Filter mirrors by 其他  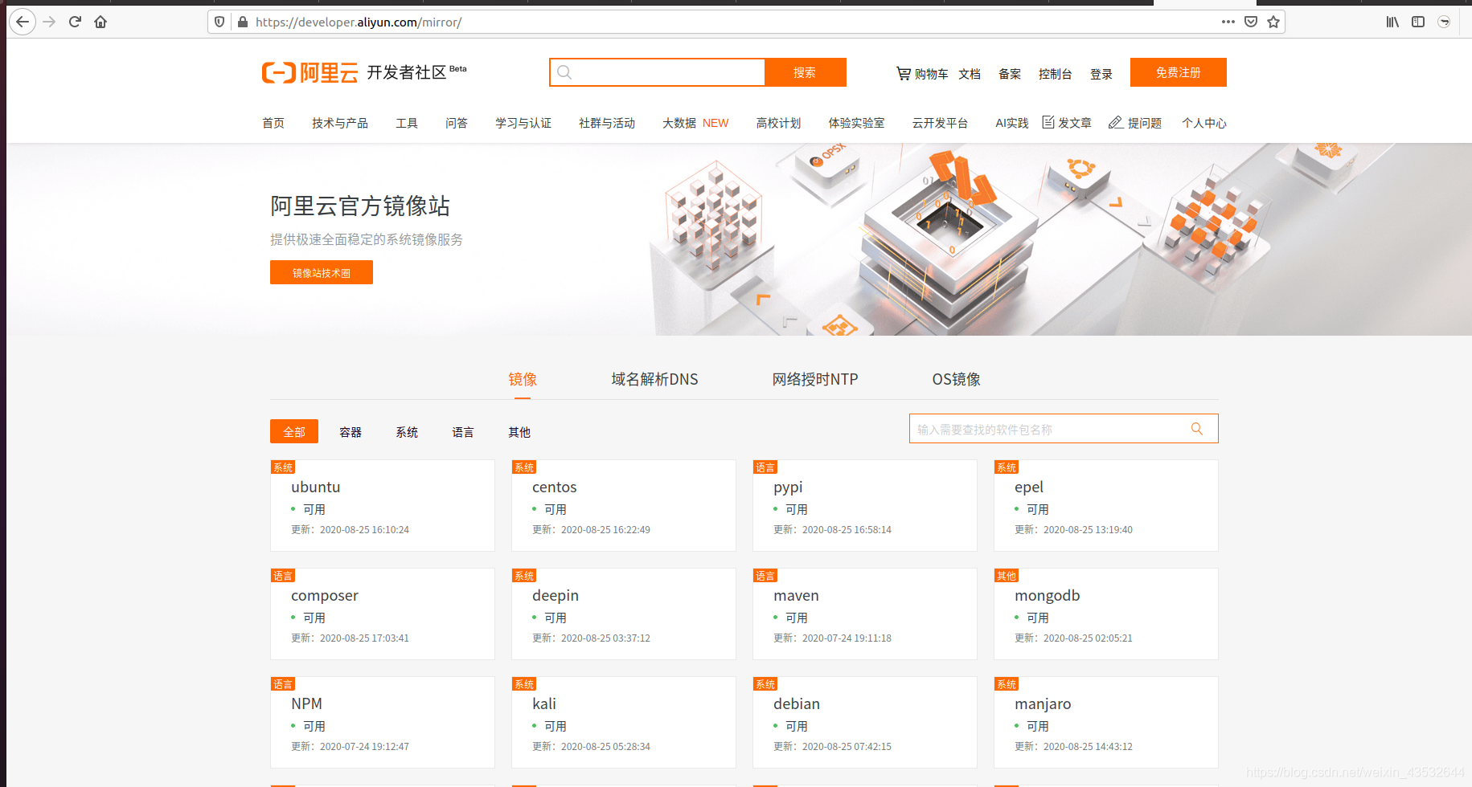519,432
